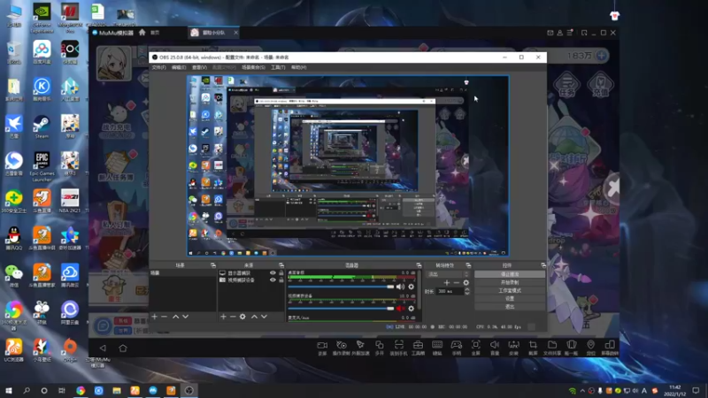The image size is (708, 398).
Task: Add a new scene with plus button
Action: (x=154, y=317)
